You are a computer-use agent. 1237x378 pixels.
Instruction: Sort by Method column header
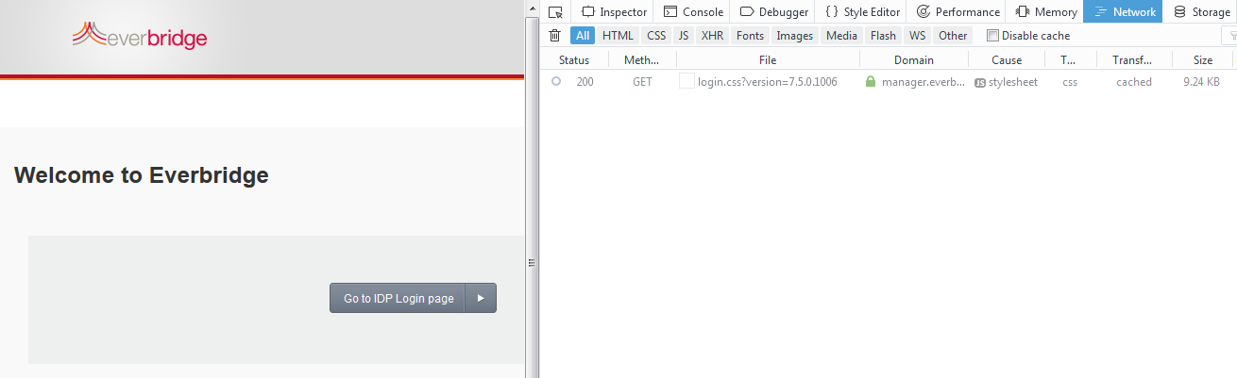pos(643,59)
